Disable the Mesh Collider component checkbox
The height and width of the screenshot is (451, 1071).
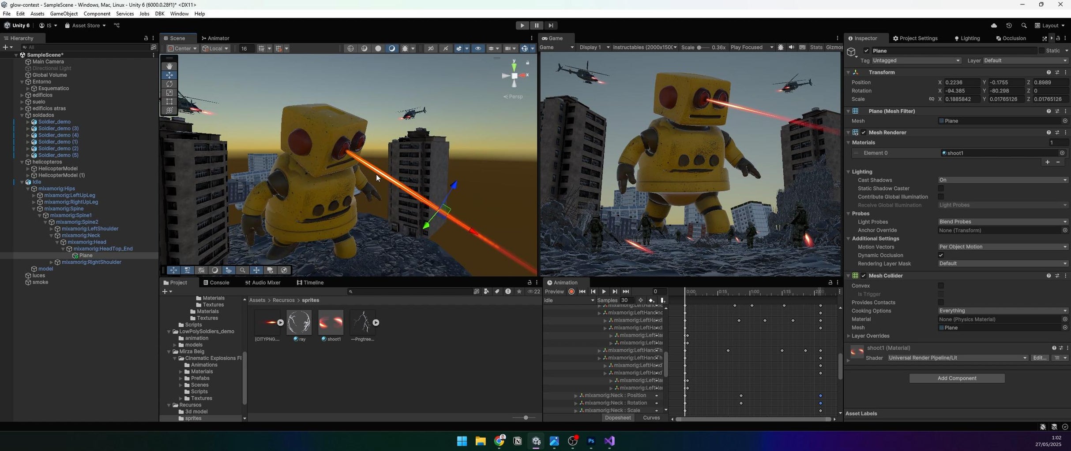coord(864,276)
